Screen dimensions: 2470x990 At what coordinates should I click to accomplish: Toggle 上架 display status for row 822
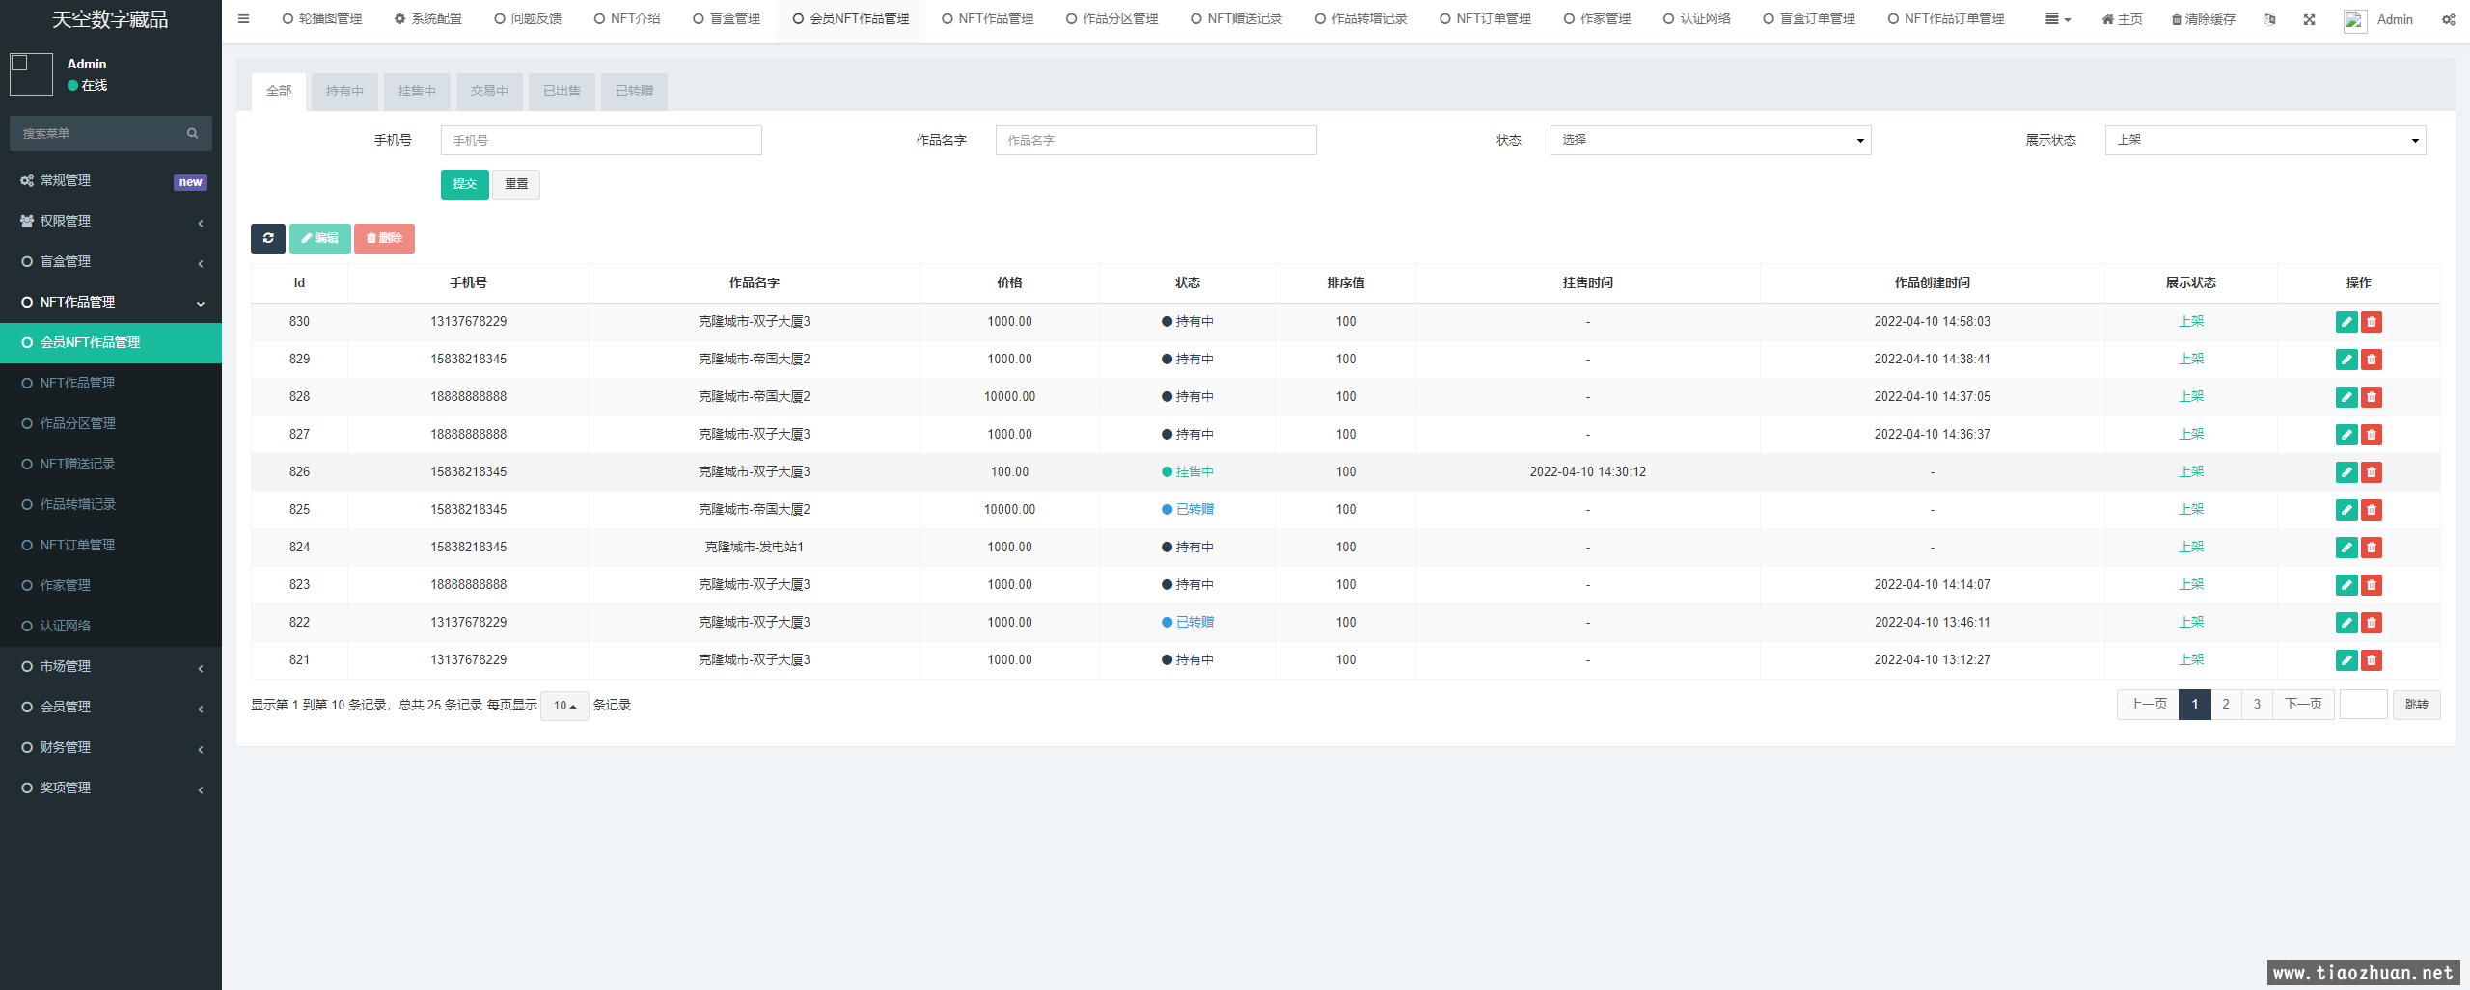tap(2190, 622)
